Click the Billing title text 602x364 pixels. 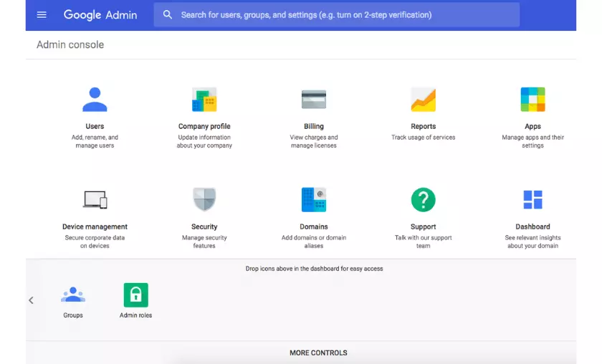tap(314, 126)
